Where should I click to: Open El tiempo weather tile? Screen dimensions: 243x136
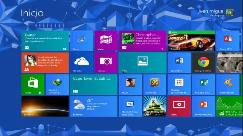(94, 107)
